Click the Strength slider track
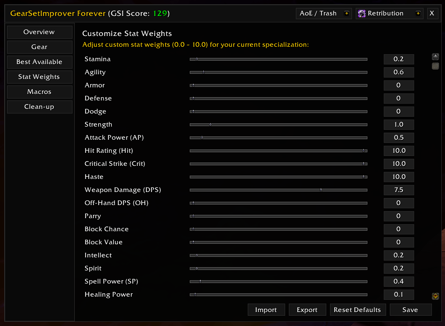This screenshot has height=326, width=445. click(279, 124)
